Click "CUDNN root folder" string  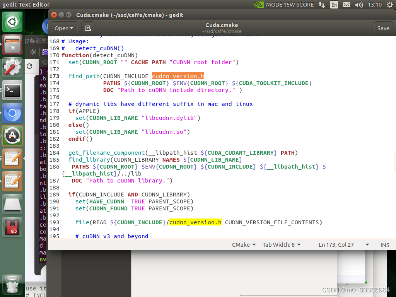tap(202, 62)
